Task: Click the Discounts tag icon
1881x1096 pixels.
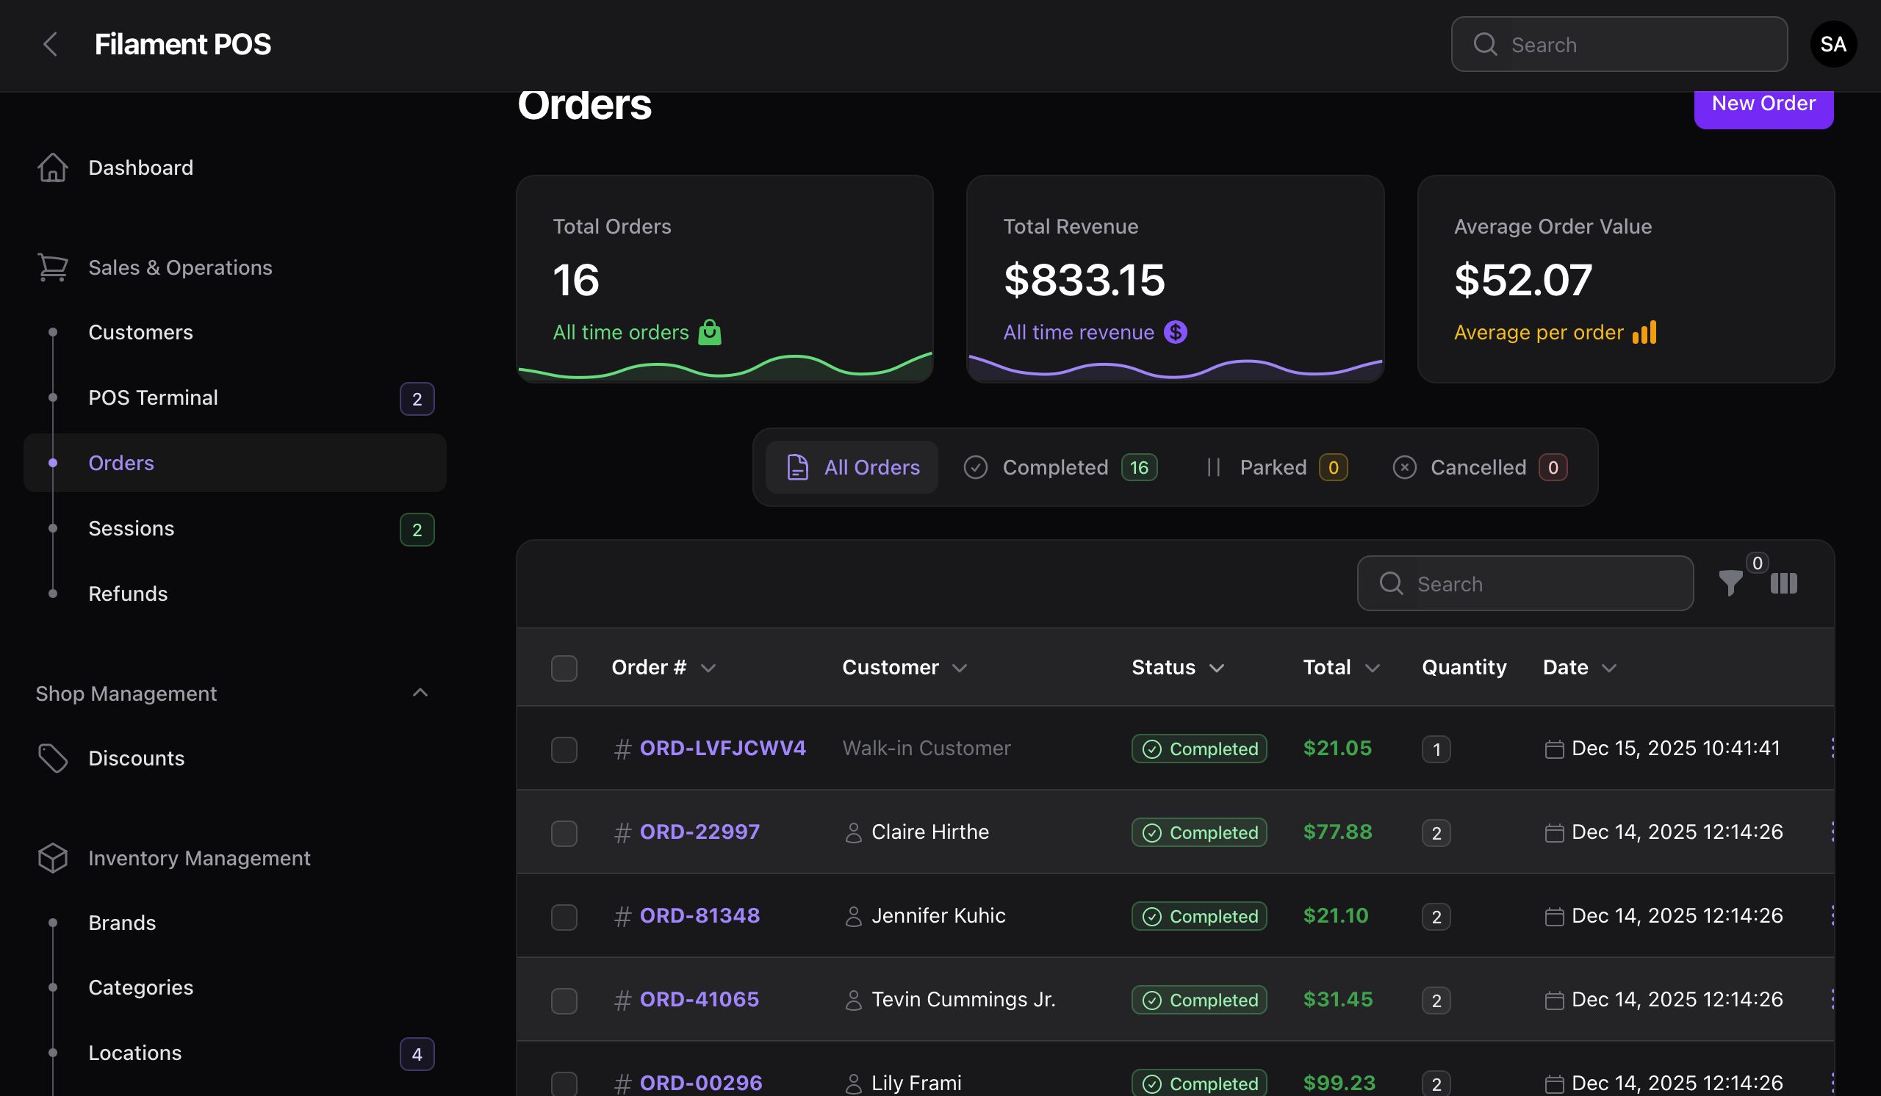Action: [x=52, y=758]
